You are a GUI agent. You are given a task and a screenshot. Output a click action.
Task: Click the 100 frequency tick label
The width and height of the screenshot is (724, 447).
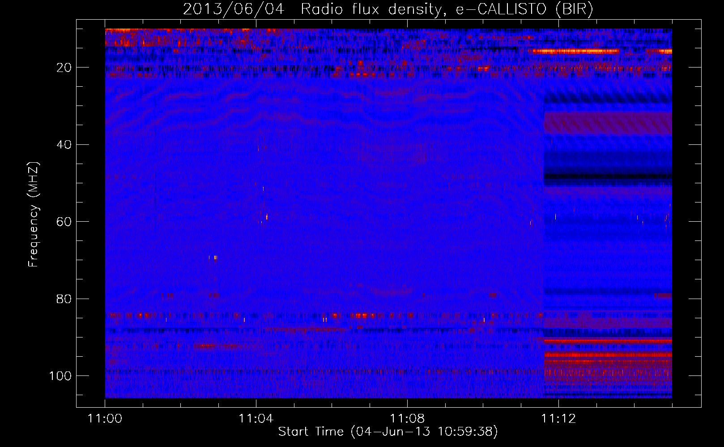pyautogui.click(x=60, y=376)
